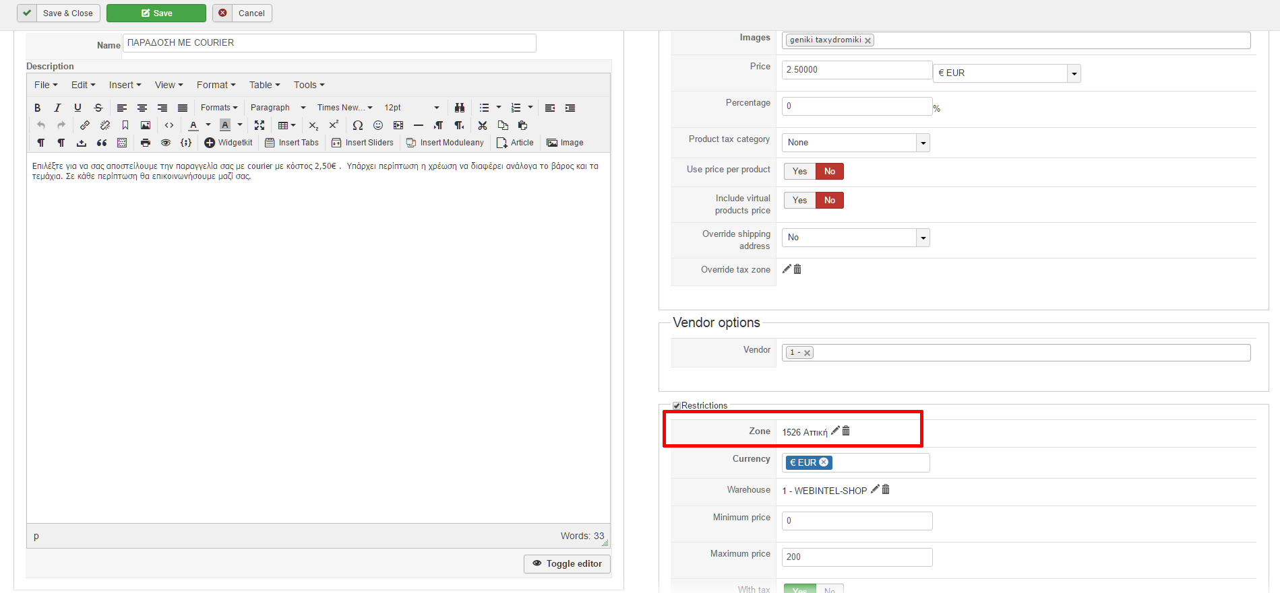
Task: Open the source code view
Action: point(169,125)
